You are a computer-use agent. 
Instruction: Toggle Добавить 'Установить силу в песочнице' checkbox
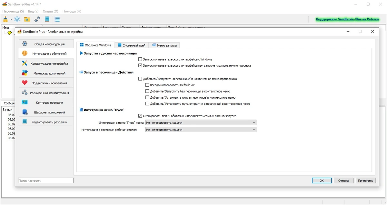click(x=147, y=97)
